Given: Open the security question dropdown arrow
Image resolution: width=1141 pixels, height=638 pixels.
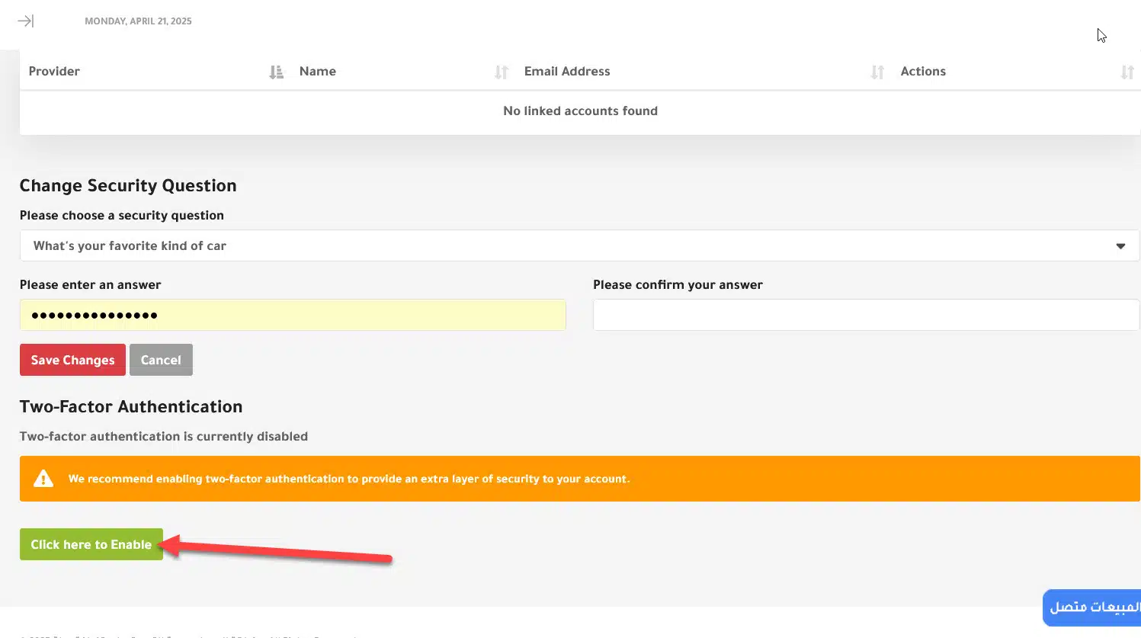Looking at the screenshot, I should (1120, 246).
